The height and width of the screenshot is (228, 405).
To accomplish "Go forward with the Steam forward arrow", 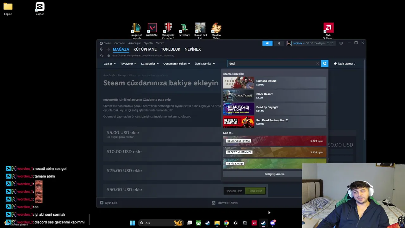I will 108,49.
